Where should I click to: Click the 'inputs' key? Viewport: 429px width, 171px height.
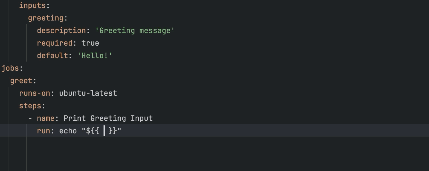32,6
